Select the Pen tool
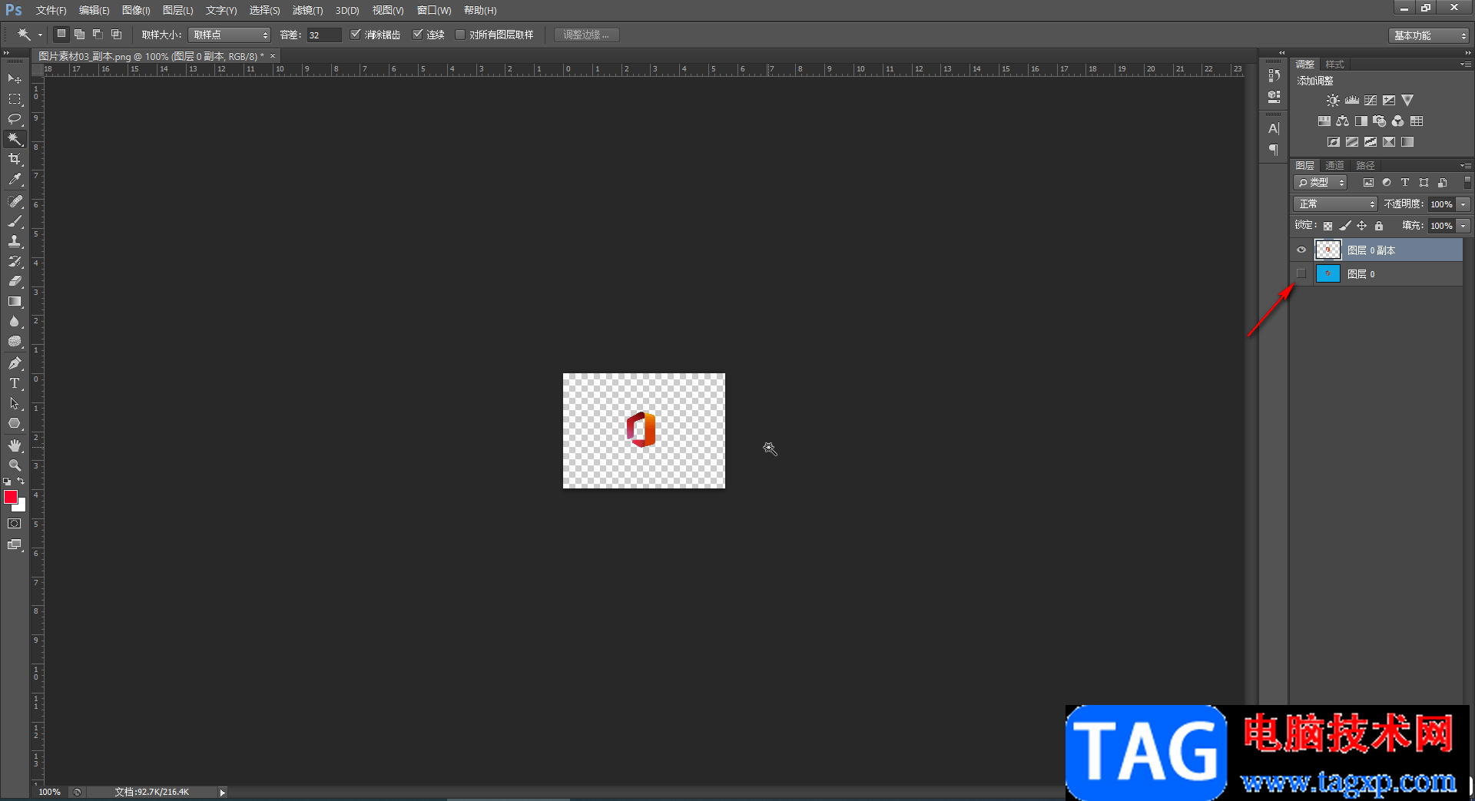The image size is (1475, 801). pos(15,363)
